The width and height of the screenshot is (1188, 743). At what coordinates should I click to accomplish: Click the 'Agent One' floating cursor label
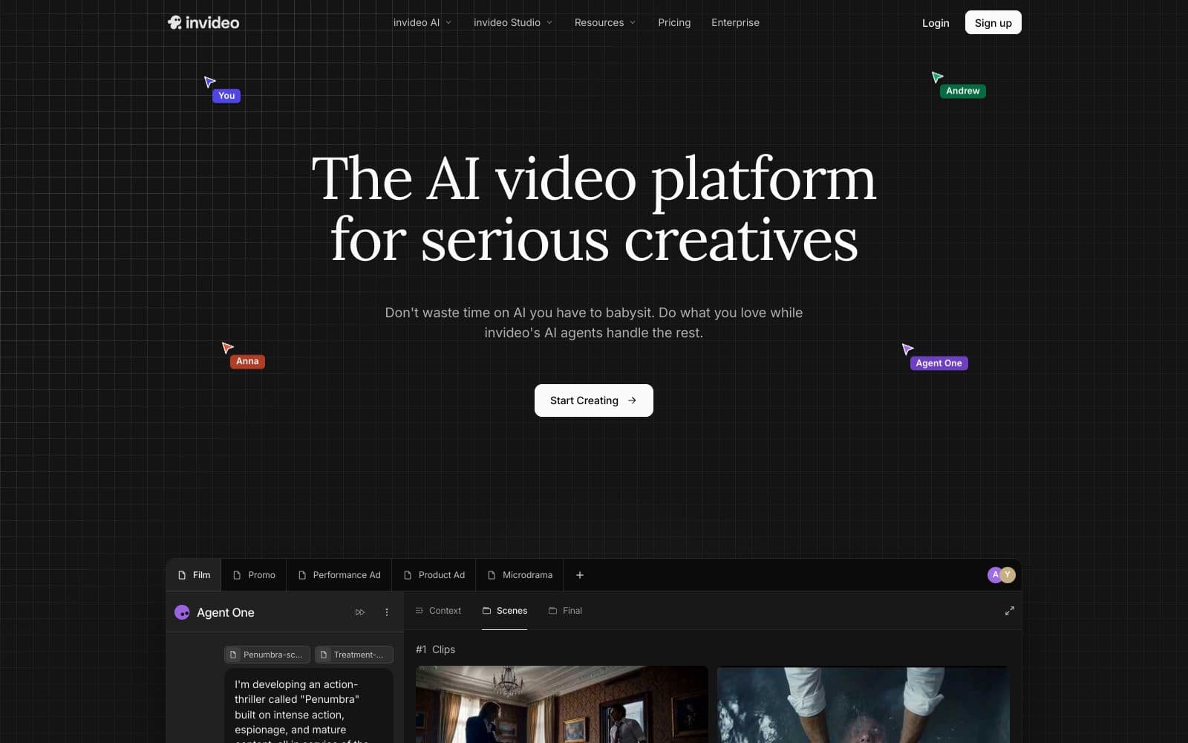tap(939, 363)
